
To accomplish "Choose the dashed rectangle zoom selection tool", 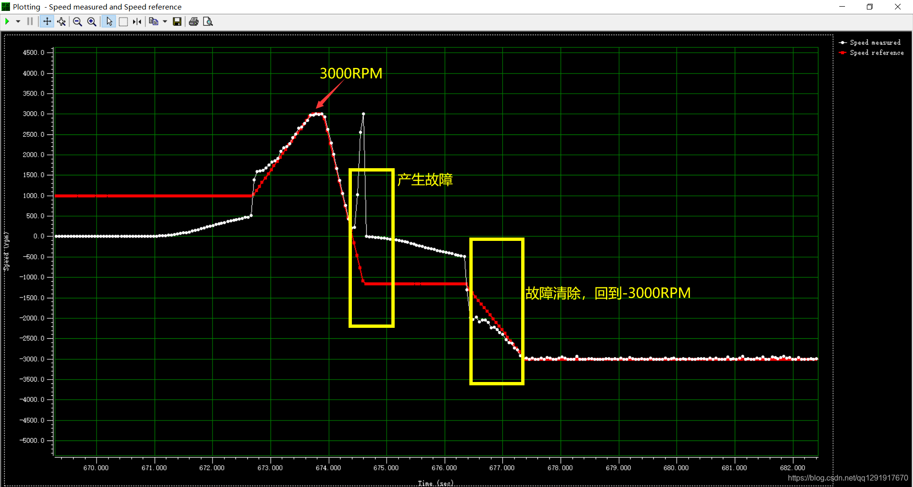I will [123, 21].
